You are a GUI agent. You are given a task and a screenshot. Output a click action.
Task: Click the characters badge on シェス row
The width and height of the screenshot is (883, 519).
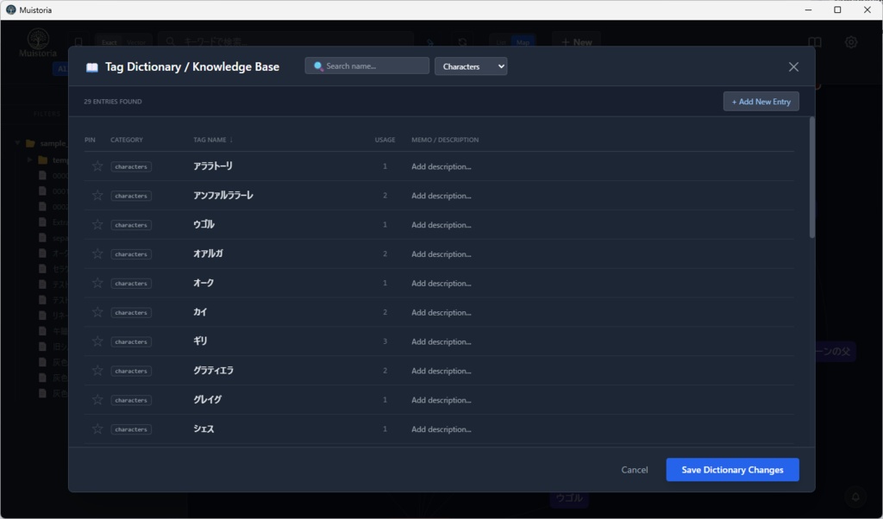[131, 429]
